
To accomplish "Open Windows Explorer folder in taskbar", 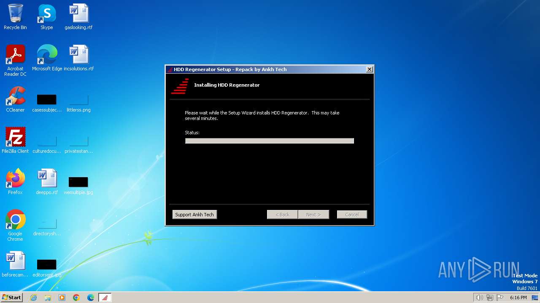I will click(48, 298).
